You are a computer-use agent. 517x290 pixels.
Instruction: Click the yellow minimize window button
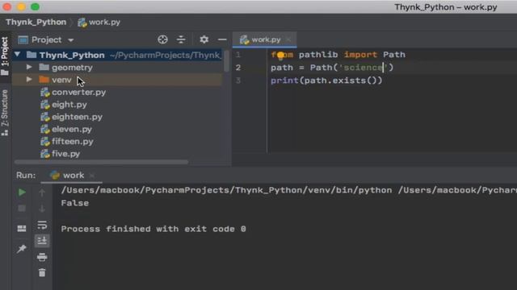tap(21, 6)
